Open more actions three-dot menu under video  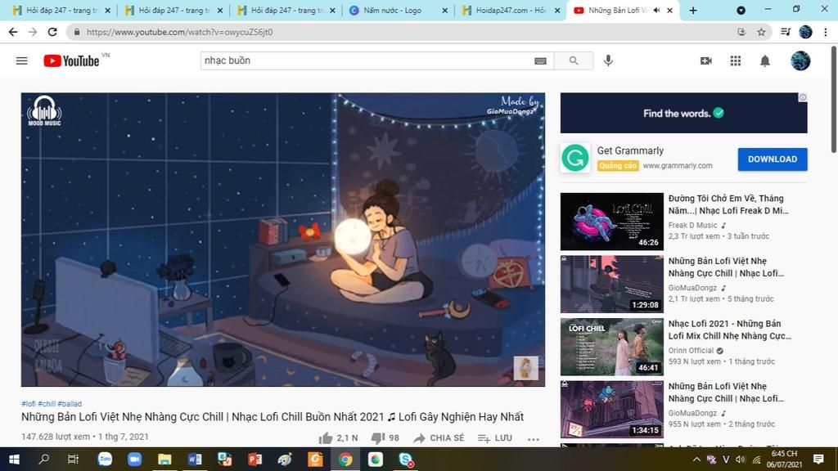pos(533,439)
